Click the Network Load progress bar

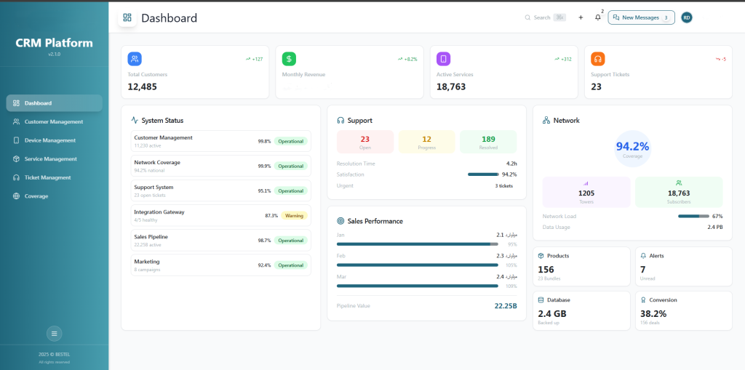click(x=693, y=216)
